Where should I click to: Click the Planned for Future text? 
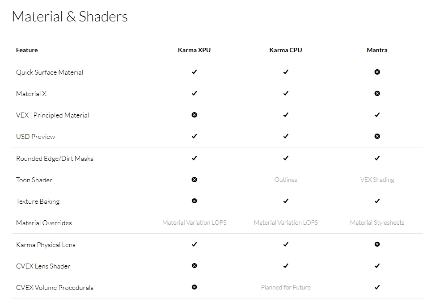pyautogui.click(x=286, y=287)
